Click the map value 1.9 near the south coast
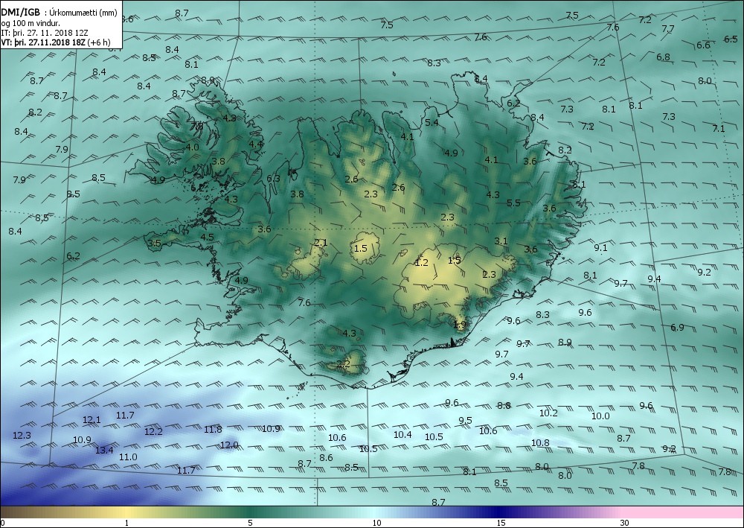Image resolution: width=744 pixels, height=528 pixels. 459,325
